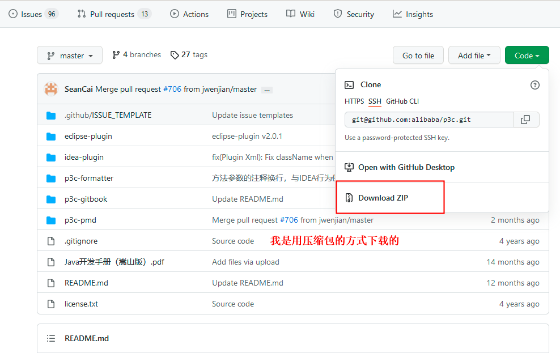View the 27 tags link
The width and height of the screenshot is (560, 353).
(x=189, y=54)
